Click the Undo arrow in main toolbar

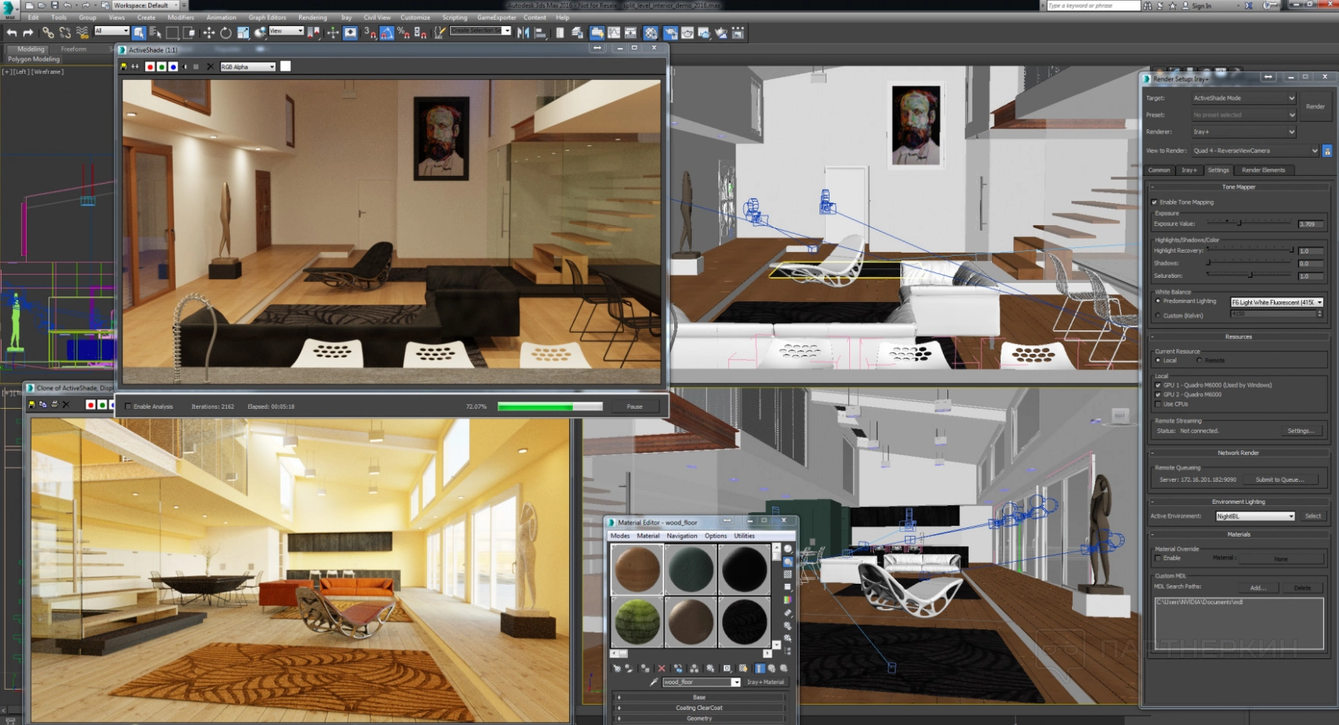[12, 33]
